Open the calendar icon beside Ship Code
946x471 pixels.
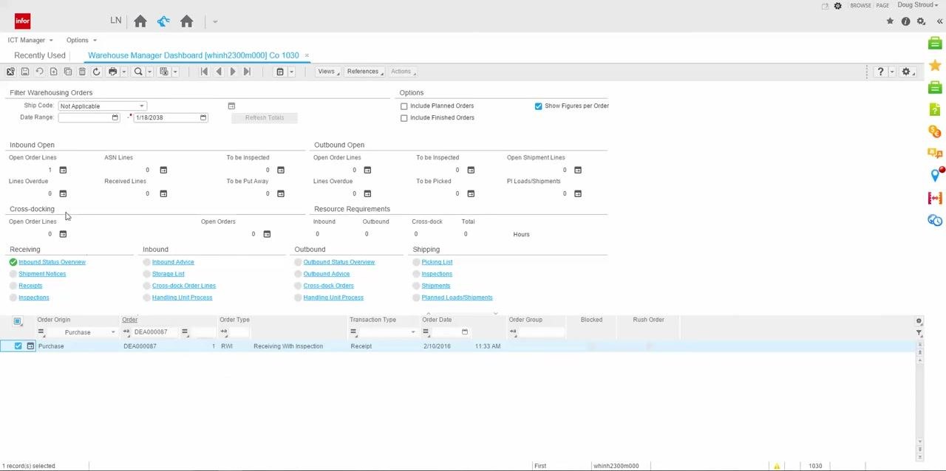click(x=231, y=106)
